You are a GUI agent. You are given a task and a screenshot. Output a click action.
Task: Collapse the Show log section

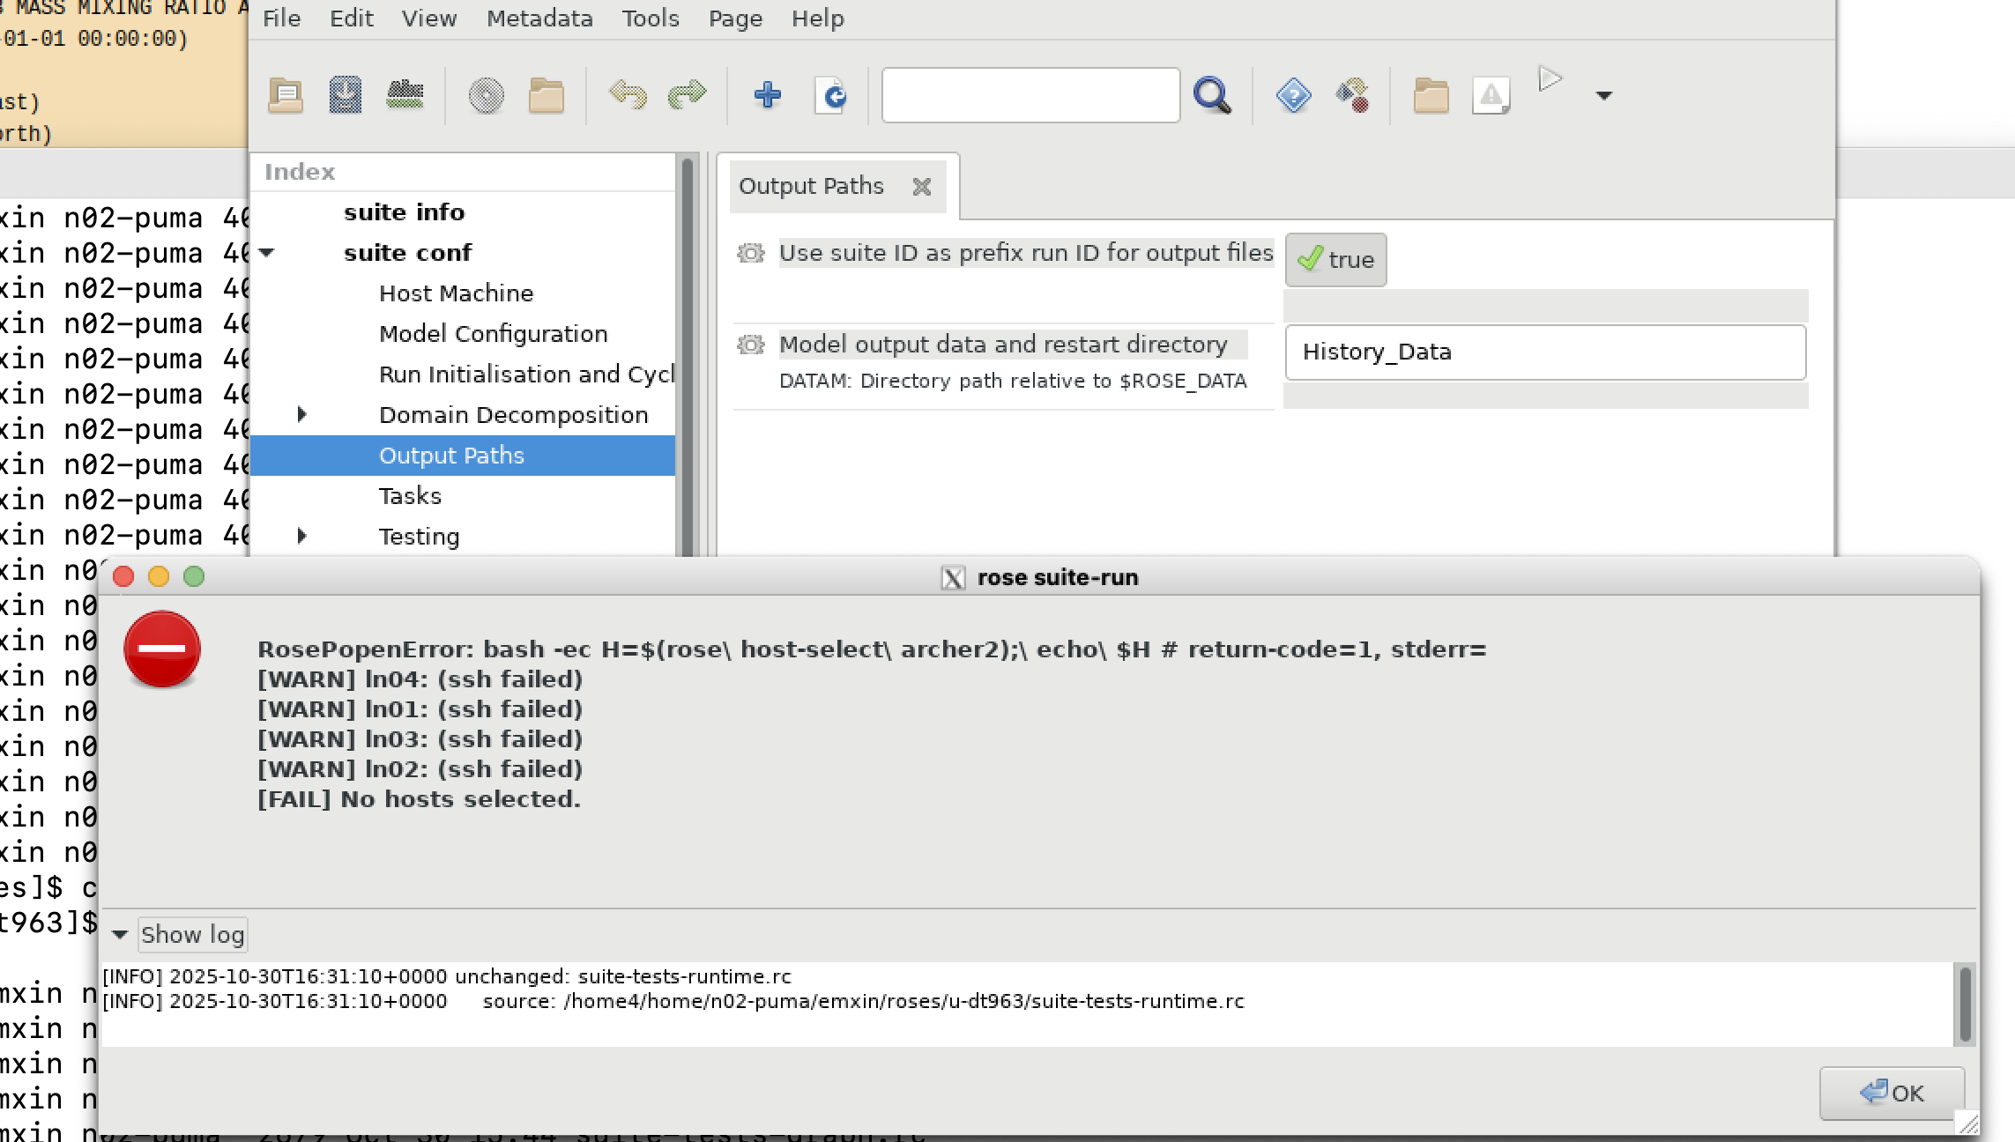120,934
